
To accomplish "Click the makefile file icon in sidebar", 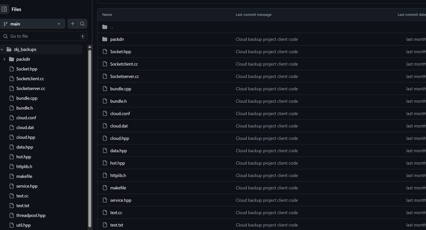I will [x=11, y=176].
